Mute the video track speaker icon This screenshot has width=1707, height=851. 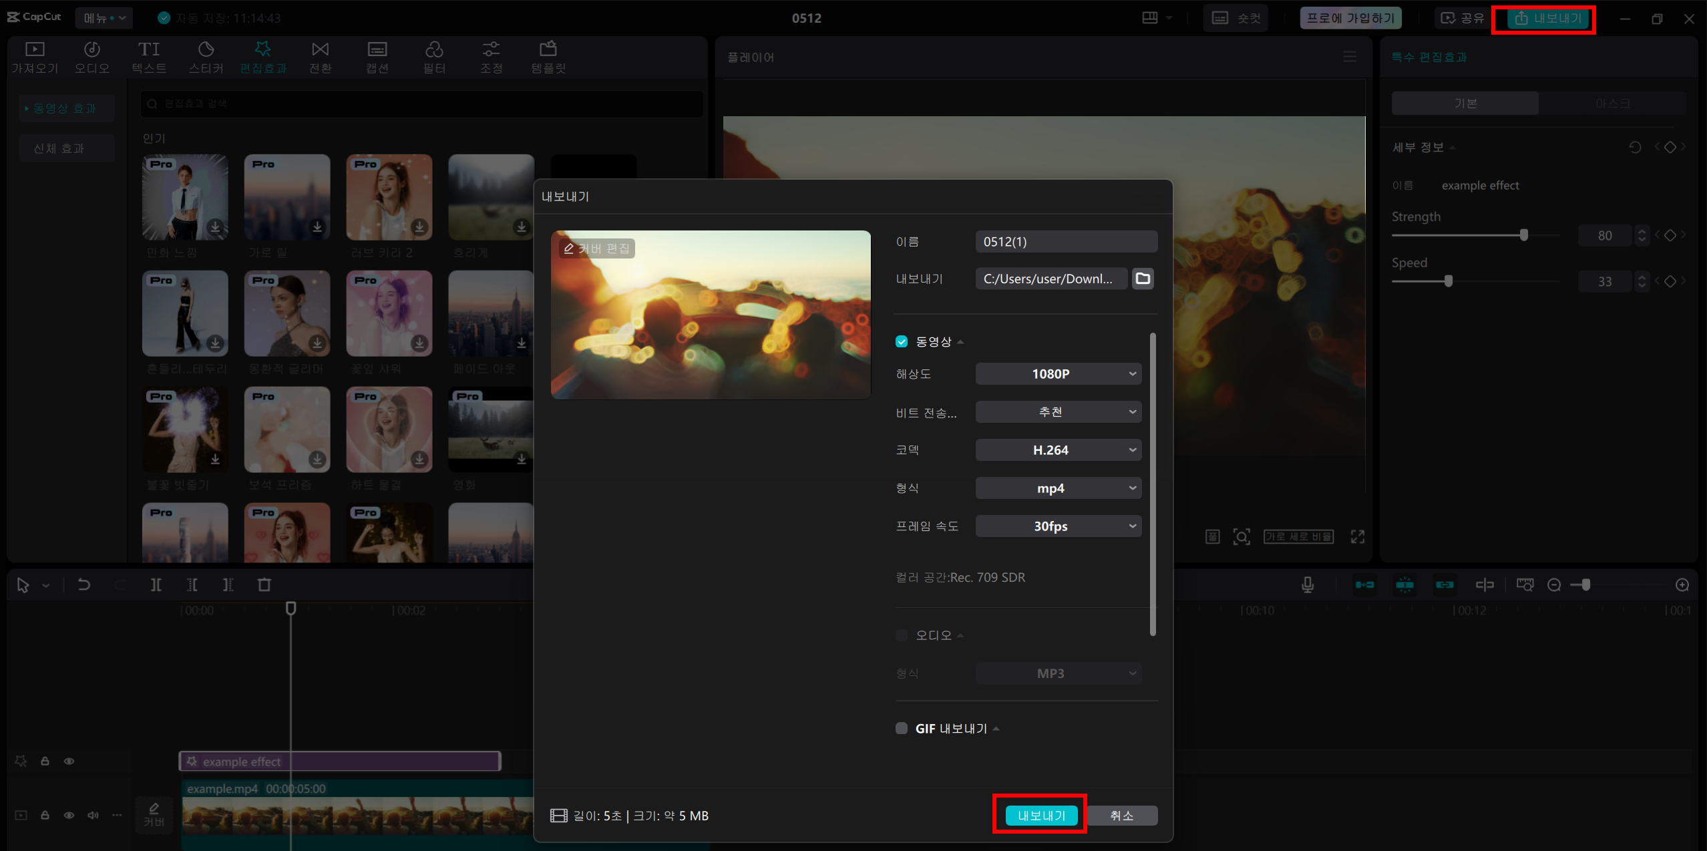93,815
